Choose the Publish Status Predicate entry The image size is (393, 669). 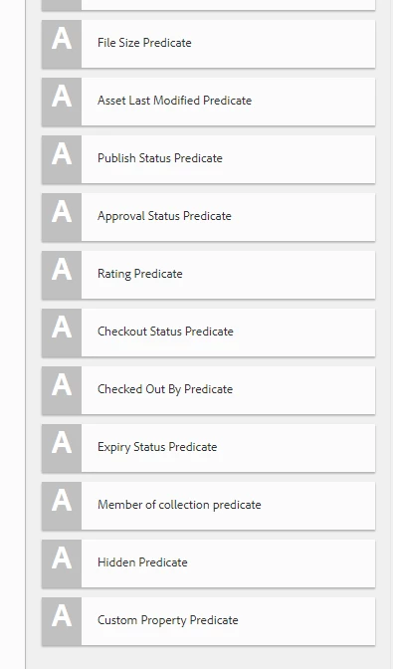208,159
